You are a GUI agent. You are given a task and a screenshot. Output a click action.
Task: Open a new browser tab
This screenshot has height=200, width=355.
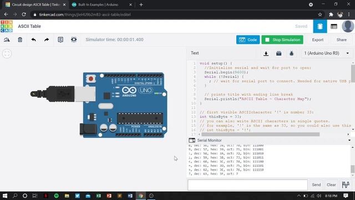(141, 4)
